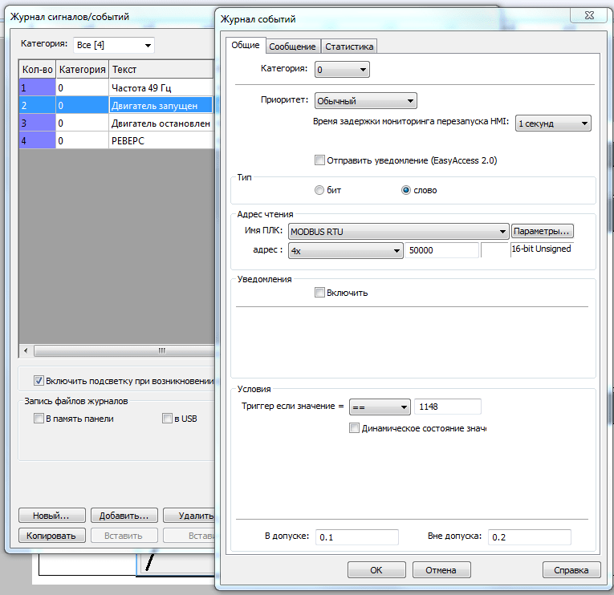Screen dimensions: 614x595
Task: Select the бит radio button
Action: pos(320,190)
